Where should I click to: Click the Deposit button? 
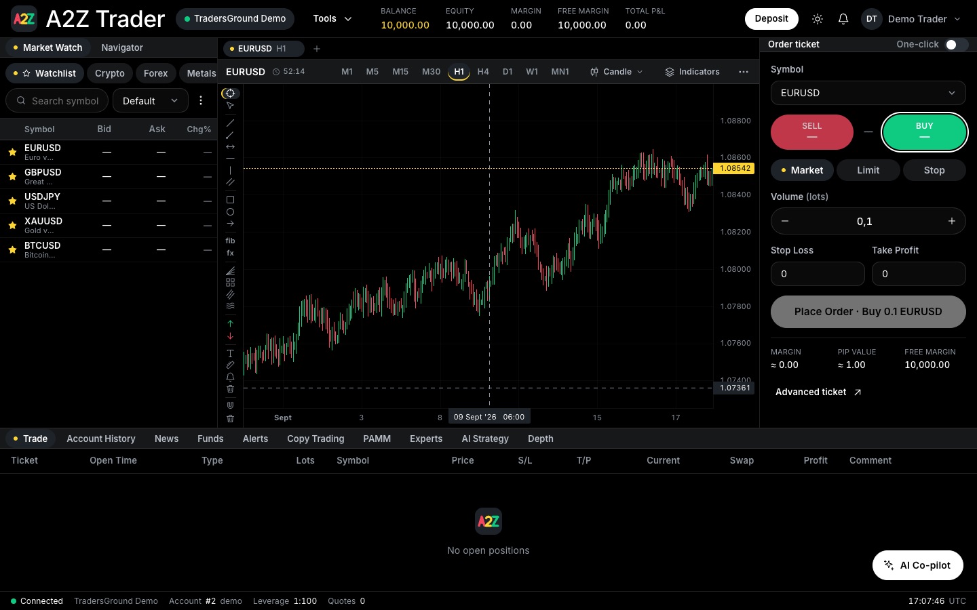(x=771, y=19)
